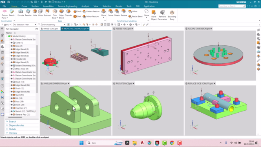
Task: Collapse the Model History tree node
Action: point(7,36)
